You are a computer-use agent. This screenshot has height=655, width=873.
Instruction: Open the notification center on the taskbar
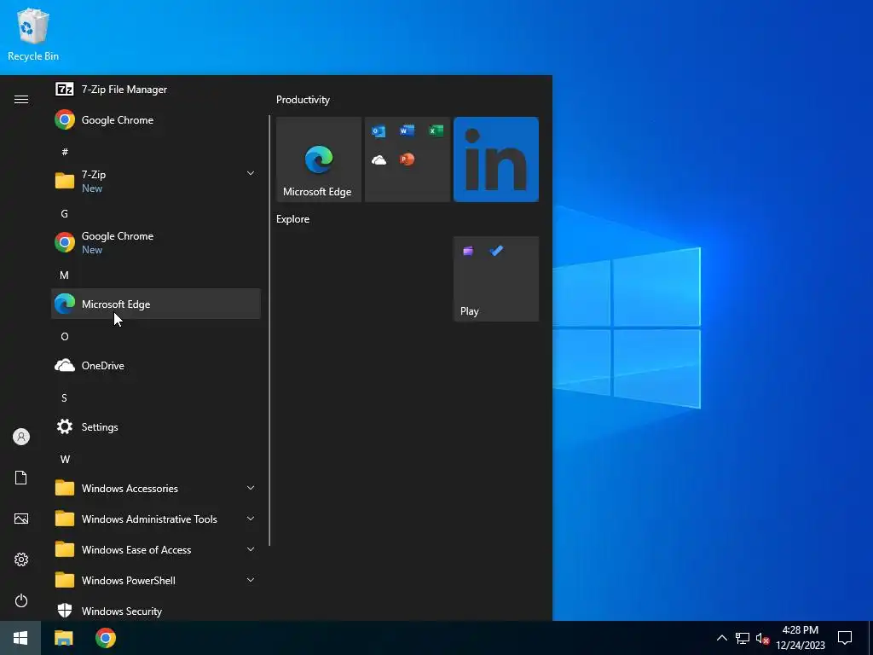point(845,638)
